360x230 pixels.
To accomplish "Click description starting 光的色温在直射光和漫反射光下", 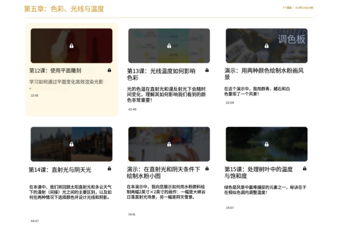I will coord(166,94).
